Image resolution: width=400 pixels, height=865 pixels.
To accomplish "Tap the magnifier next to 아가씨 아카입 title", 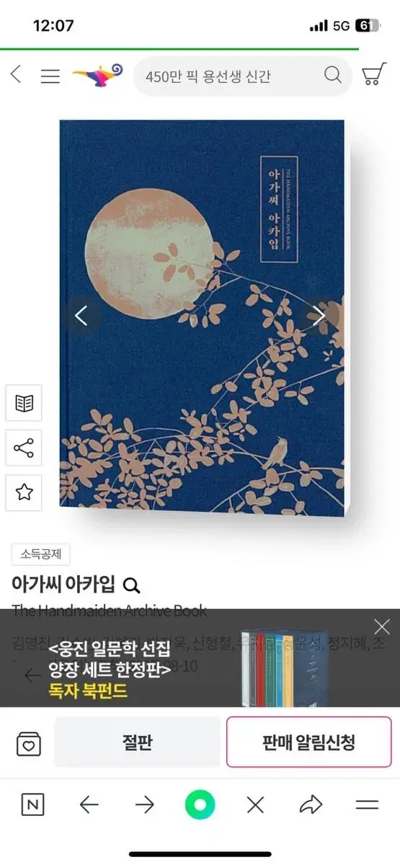I will pyautogui.click(x=131, y=585).
